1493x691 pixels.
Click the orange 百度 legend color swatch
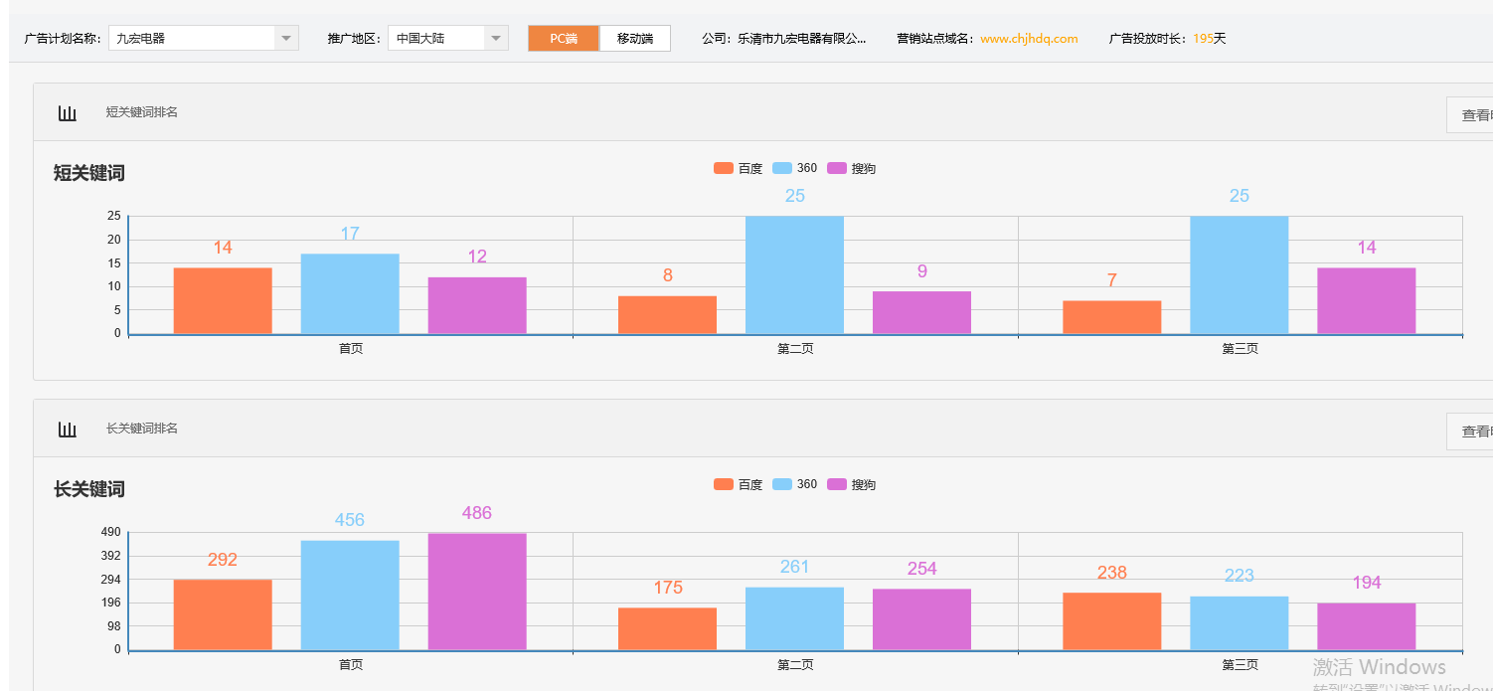click(724, 167)
